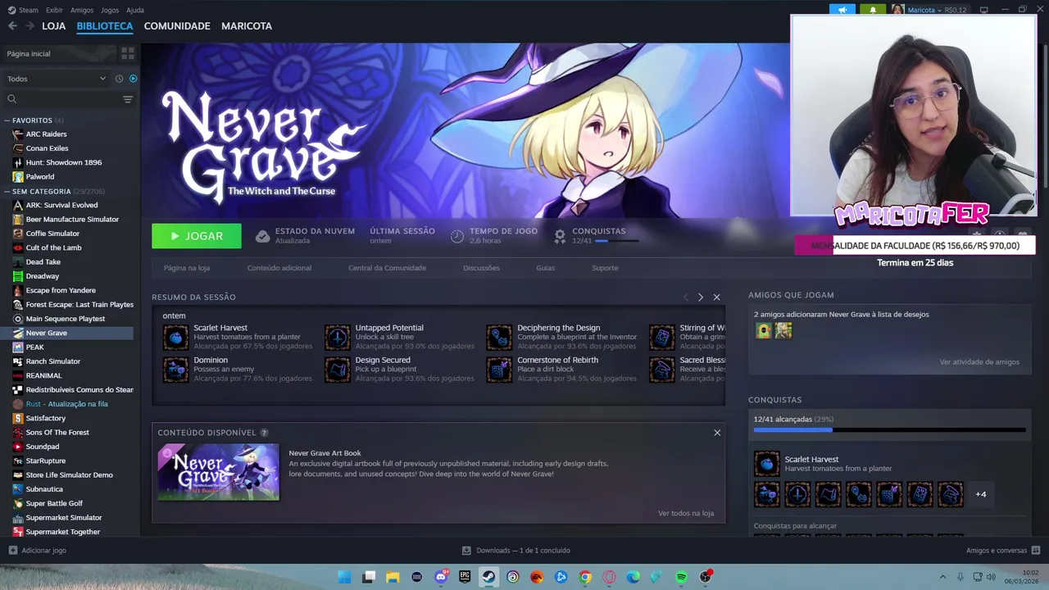
Task: Toggle sort by recent activity clock icon
Action: click(x=119, y=79)
